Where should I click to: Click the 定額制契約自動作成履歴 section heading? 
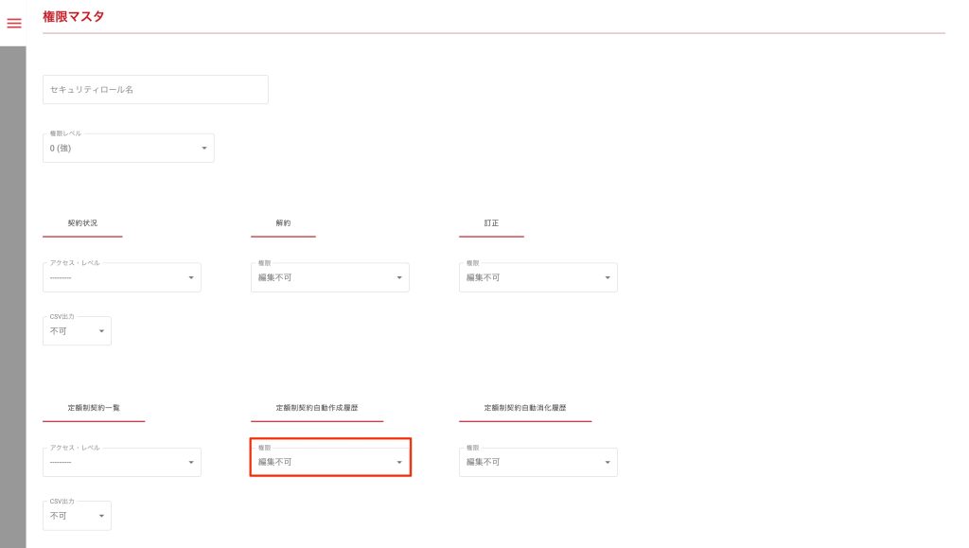click(x=316, y=408)
